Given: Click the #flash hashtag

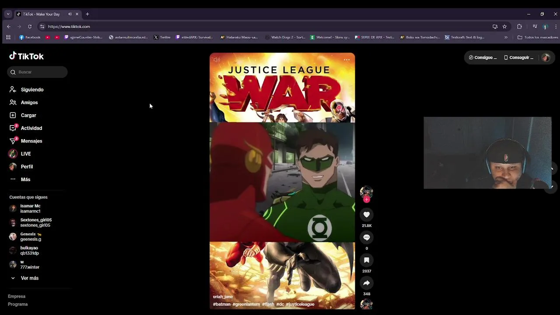Looking at the screenshot, I should pyautogui.click(x=268, y=304).
